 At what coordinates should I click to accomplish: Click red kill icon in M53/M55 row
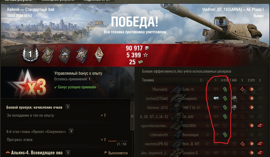[260, 125]
